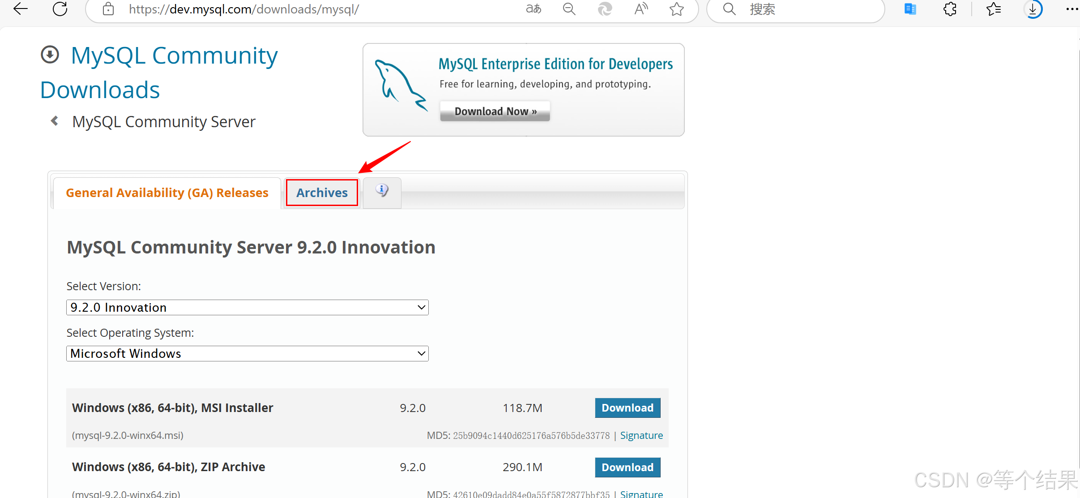
Task: Open the favorites list icon
Action: tap(993, 9)
